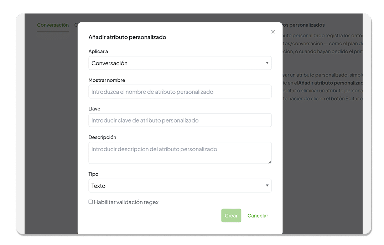Enable the regex validation checkbox
Image resolution: width=384 pixels, height=245 pixels.
pos(90,202)
